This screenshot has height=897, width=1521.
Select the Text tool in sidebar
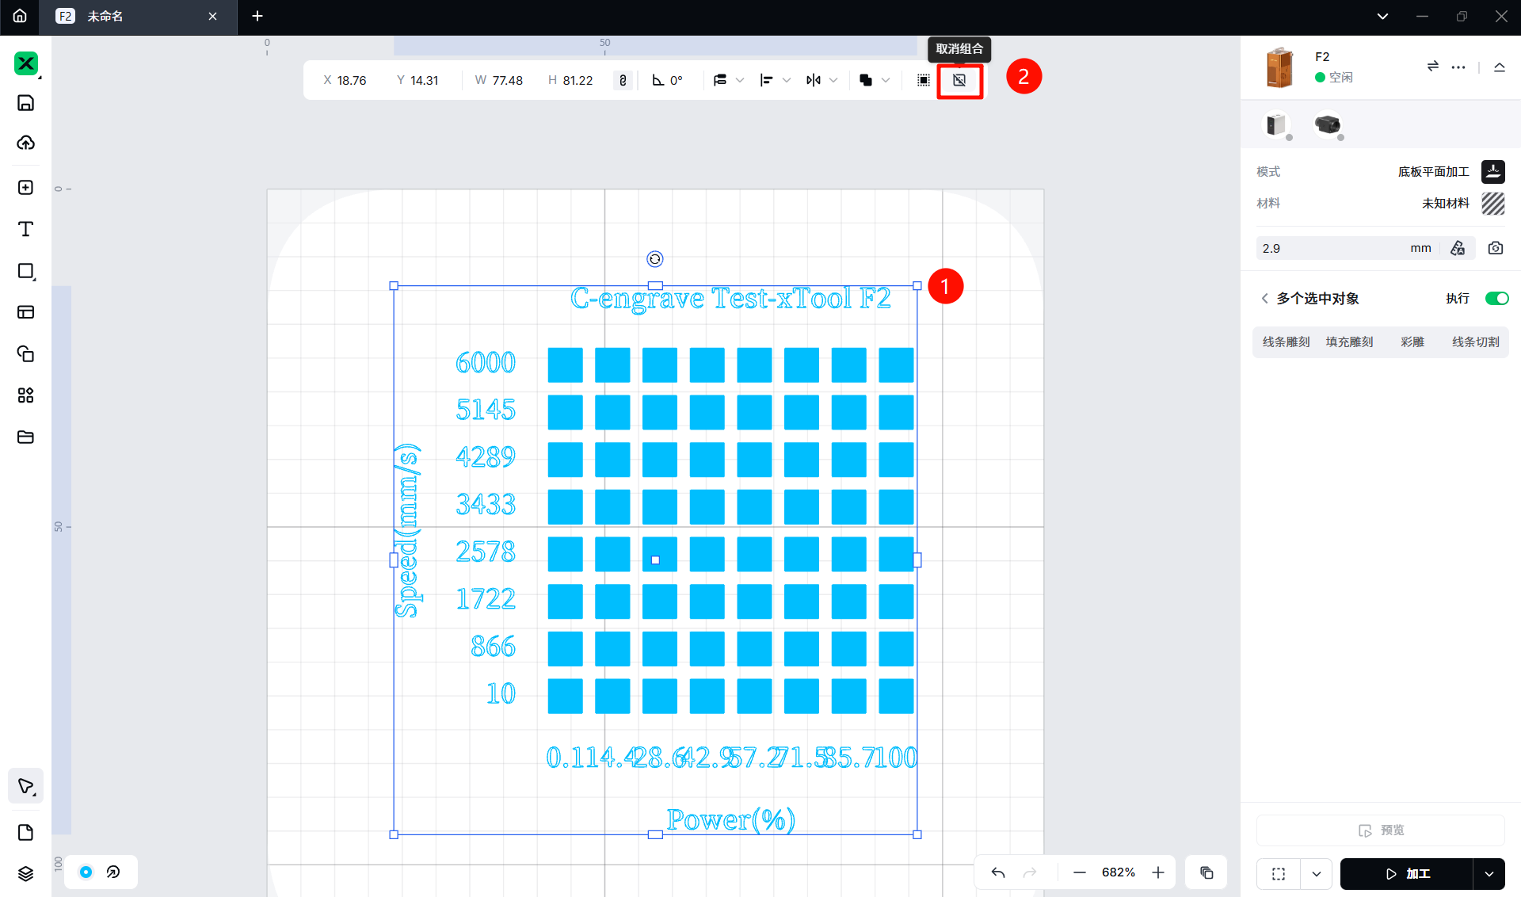(25, 229)
